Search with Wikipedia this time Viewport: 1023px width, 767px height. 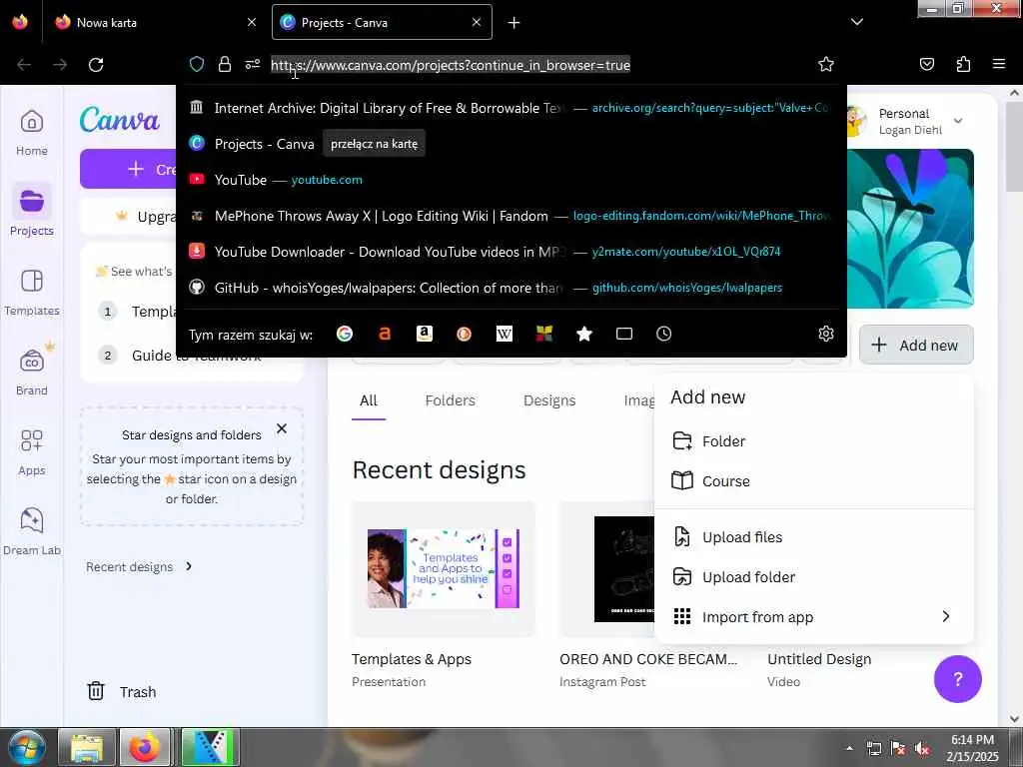coord(504,334)
